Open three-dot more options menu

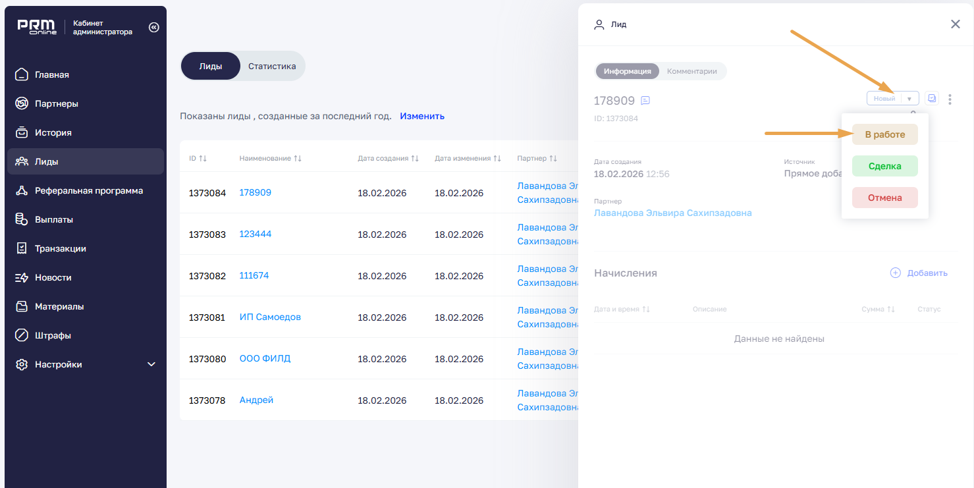point(949,99)
